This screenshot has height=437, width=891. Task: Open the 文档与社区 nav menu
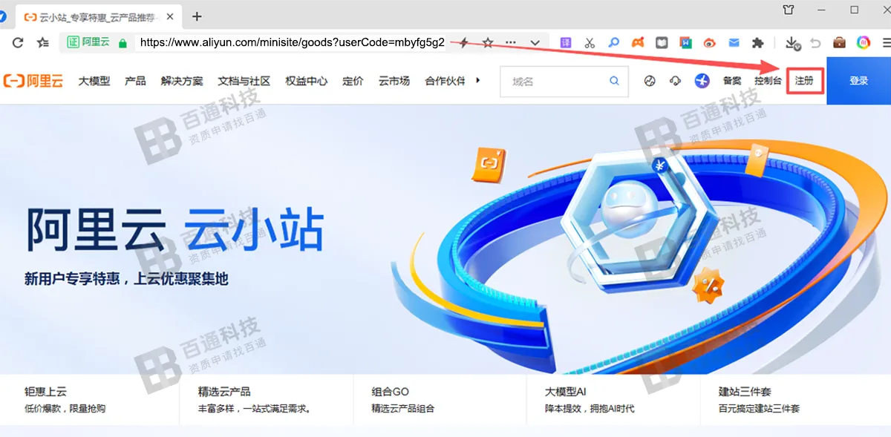pos(244,81)
